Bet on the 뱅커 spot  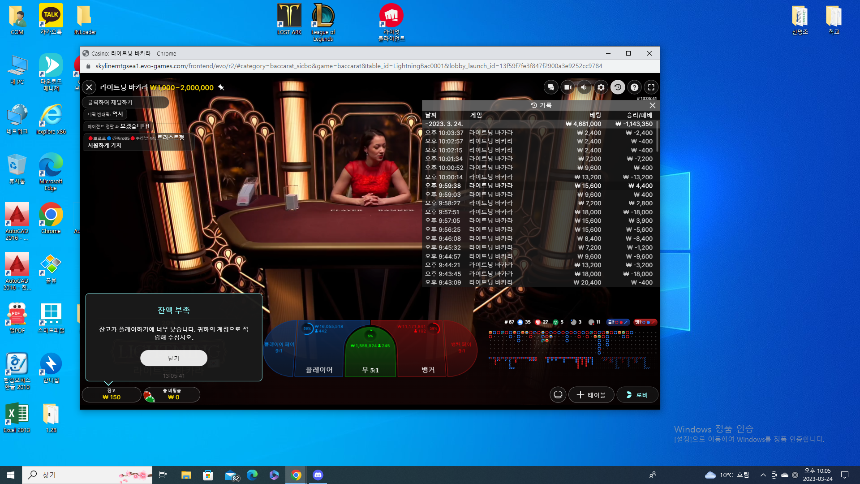coord(428,354)
